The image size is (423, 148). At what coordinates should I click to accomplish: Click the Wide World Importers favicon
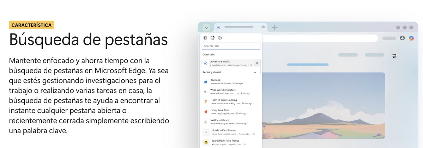[x=206, y=92]
